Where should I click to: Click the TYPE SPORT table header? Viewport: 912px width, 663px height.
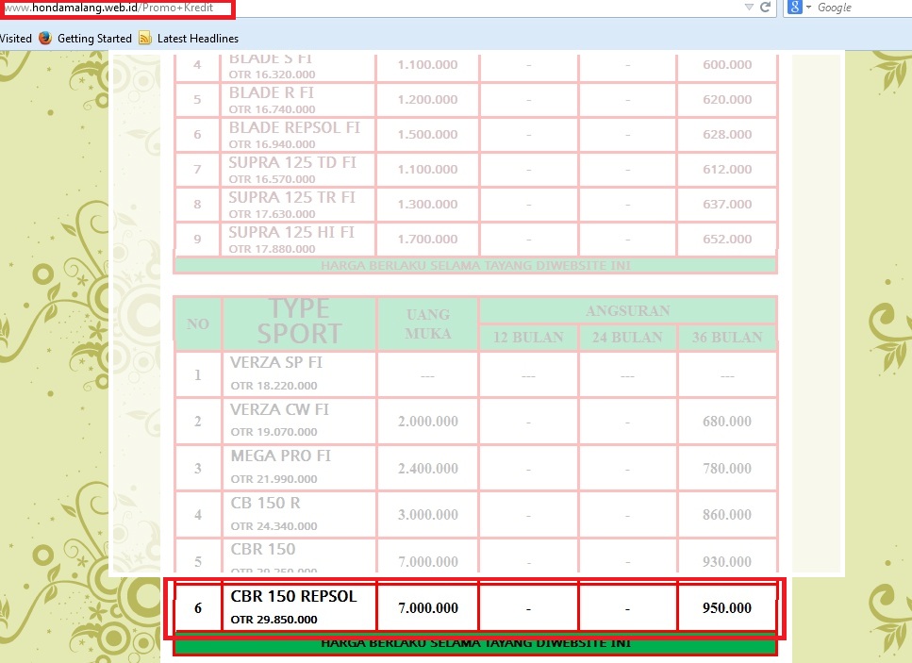(x=299, y=322)
